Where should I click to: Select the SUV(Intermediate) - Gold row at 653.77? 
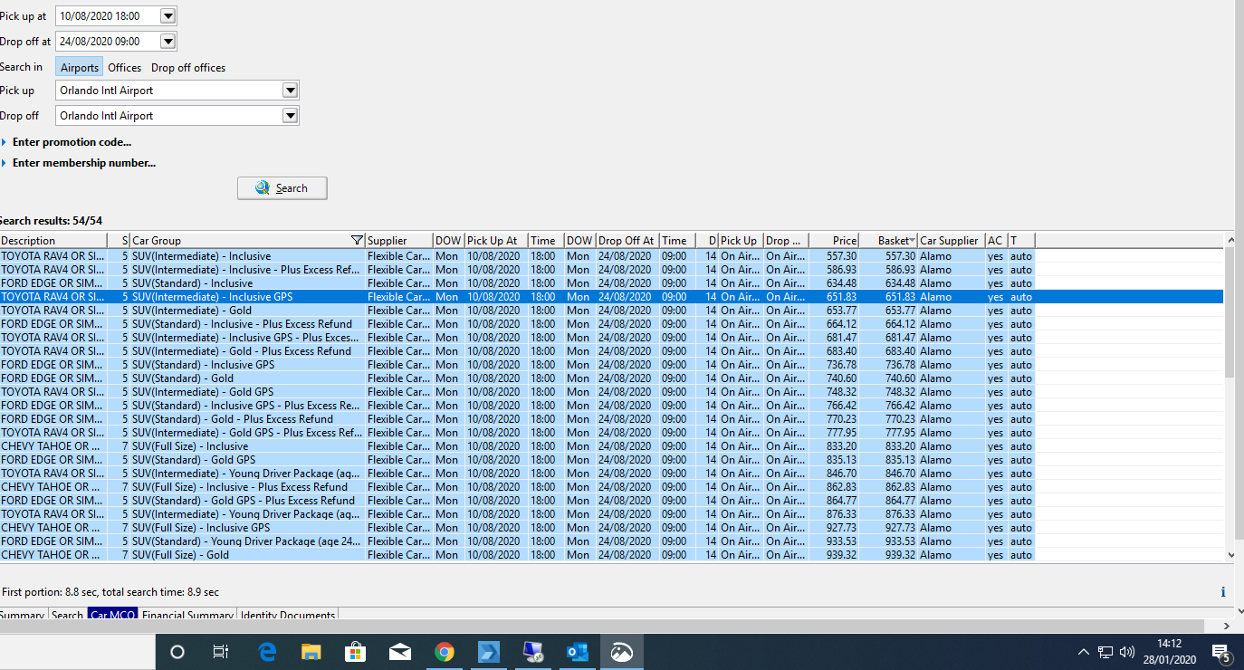tap(611, 311)
